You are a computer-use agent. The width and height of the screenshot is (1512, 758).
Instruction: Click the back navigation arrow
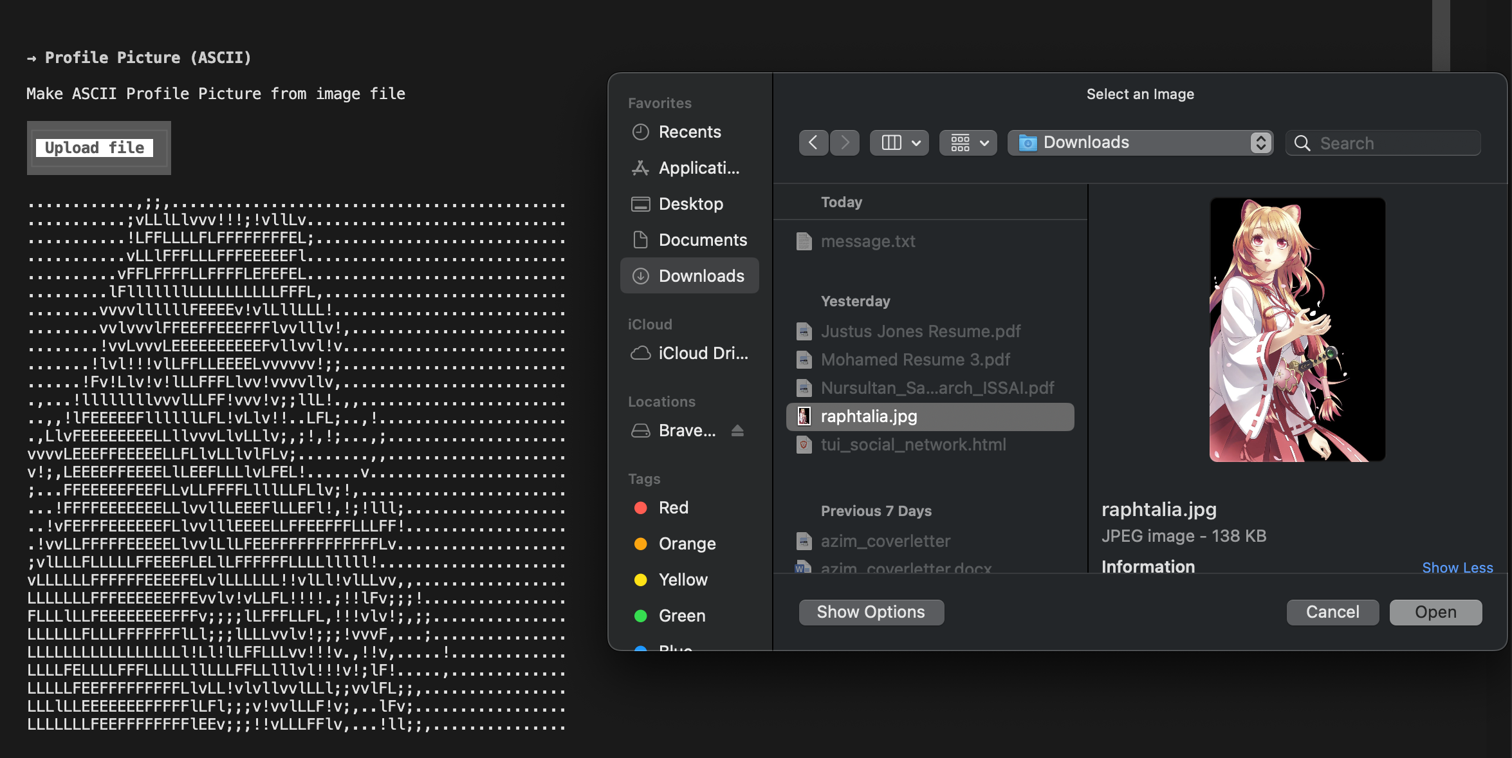(813, 143)
